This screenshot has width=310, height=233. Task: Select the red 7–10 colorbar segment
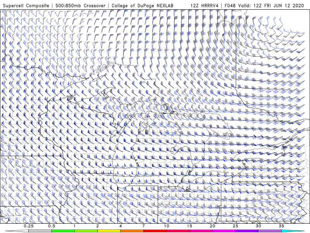155,231
